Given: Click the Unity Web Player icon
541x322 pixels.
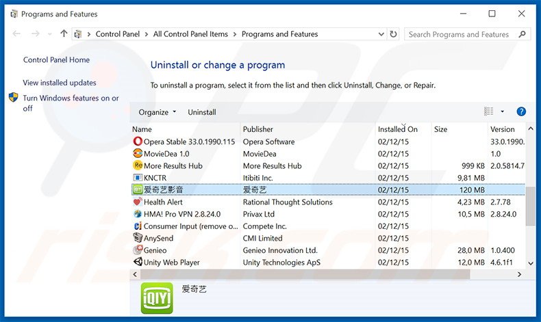Looking at the screenshot, I should tap(138, 262).
